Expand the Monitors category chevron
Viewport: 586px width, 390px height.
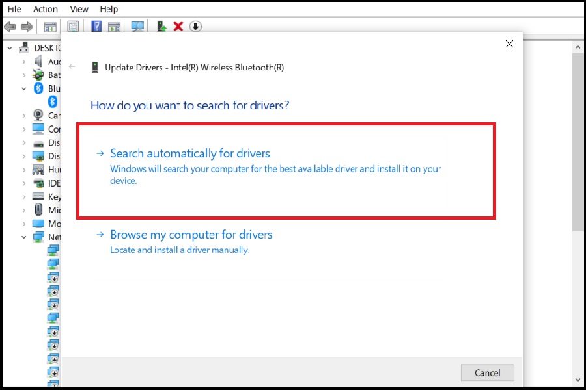tap(24, 224)
